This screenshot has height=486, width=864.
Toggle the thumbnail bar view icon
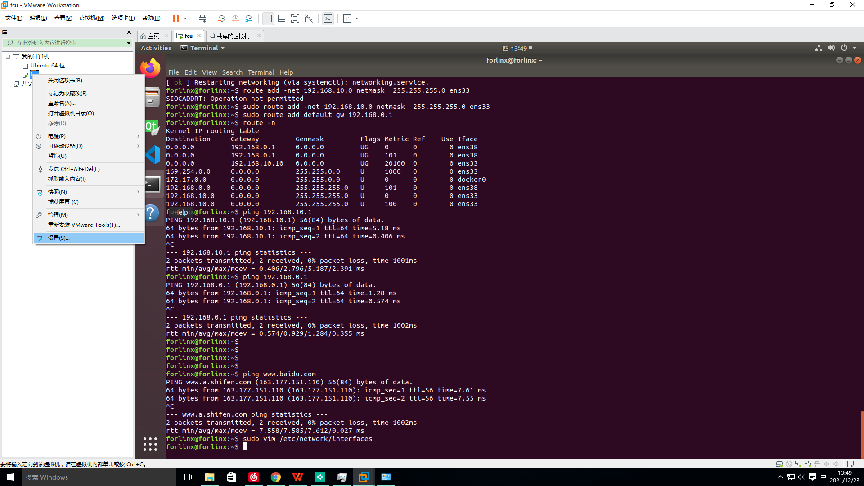[282, 18]
